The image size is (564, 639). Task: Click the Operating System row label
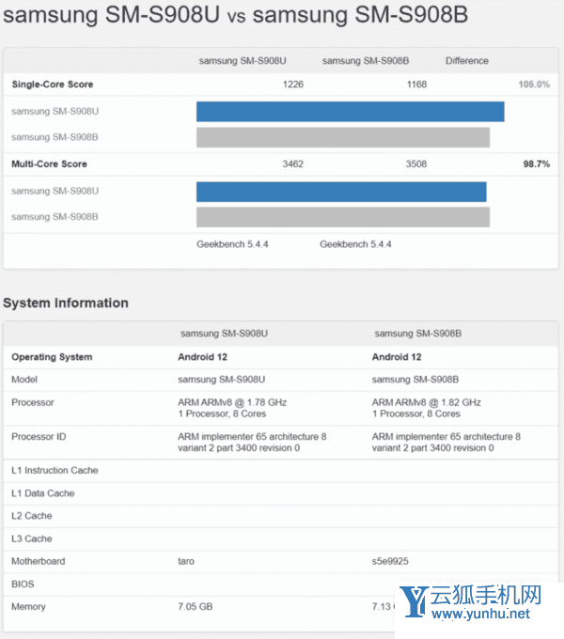coord(52,357)
